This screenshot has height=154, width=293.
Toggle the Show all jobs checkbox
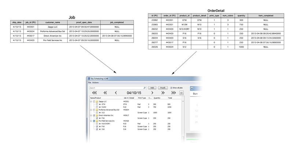[170, 88]
